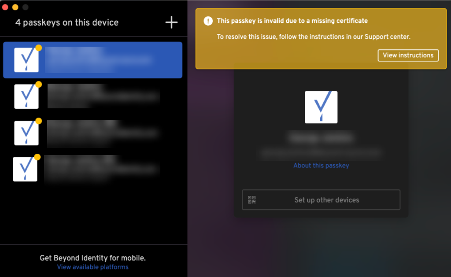This screenshot has width=451, height=277.
Task: Select the second passkey entry in the list
Action: [92, 96]
